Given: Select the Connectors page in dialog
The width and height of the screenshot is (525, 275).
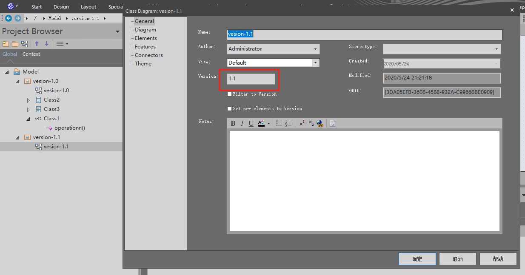Looking at the screenshot, I should 149,55.
